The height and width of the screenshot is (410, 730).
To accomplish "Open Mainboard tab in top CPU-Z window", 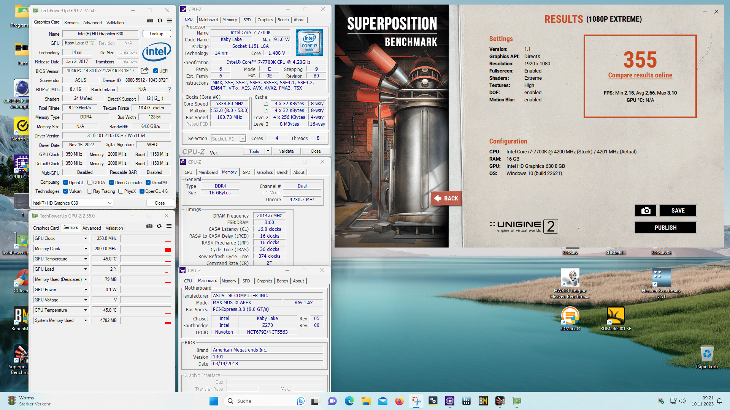I will click(x=208, y=20).
